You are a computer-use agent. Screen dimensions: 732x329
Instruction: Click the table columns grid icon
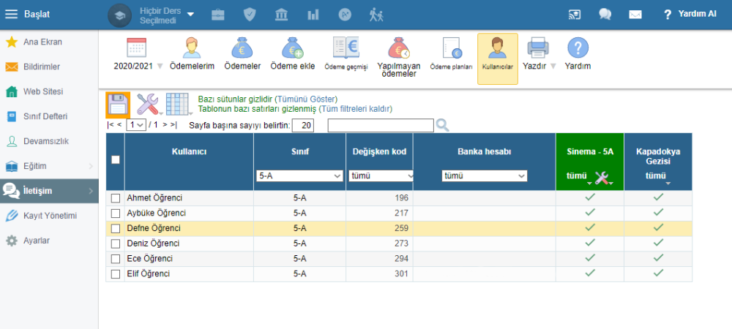click(177, 105)
